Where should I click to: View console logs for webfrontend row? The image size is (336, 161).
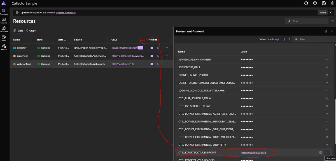pos(158,64)
